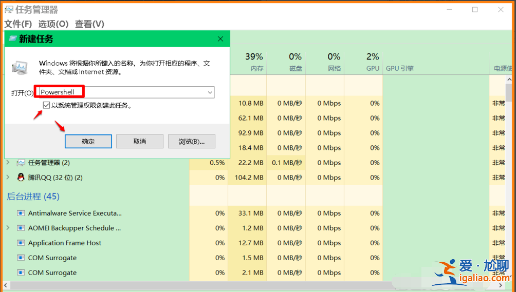Click the horizontal scrollbar left arrow
Image resolution: width=516 pixels, height=292 pixels.
tap(6, 285)
